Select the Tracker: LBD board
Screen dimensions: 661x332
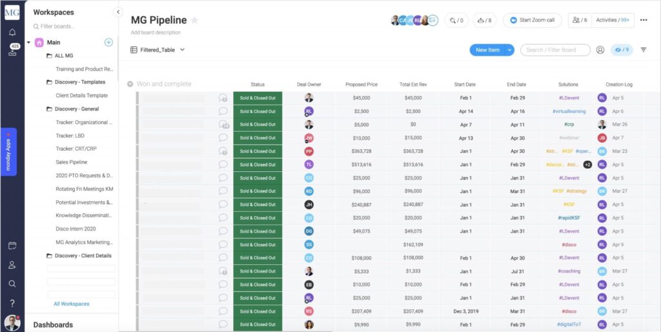click(70, 136)
